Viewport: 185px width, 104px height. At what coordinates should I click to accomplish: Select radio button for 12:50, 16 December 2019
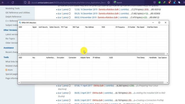tap(70, 10)
